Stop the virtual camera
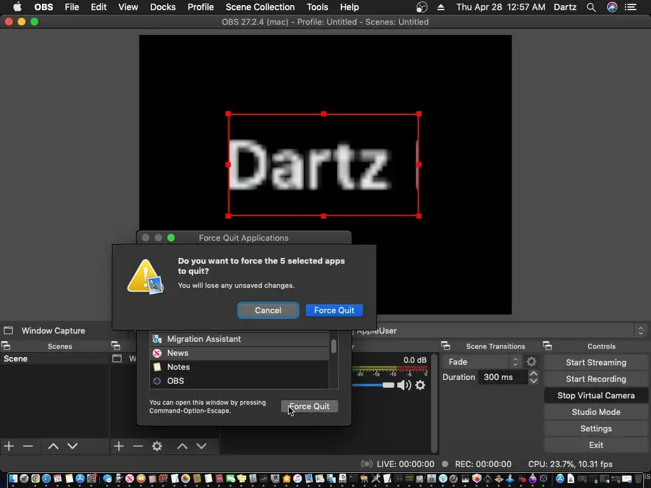 596,395
